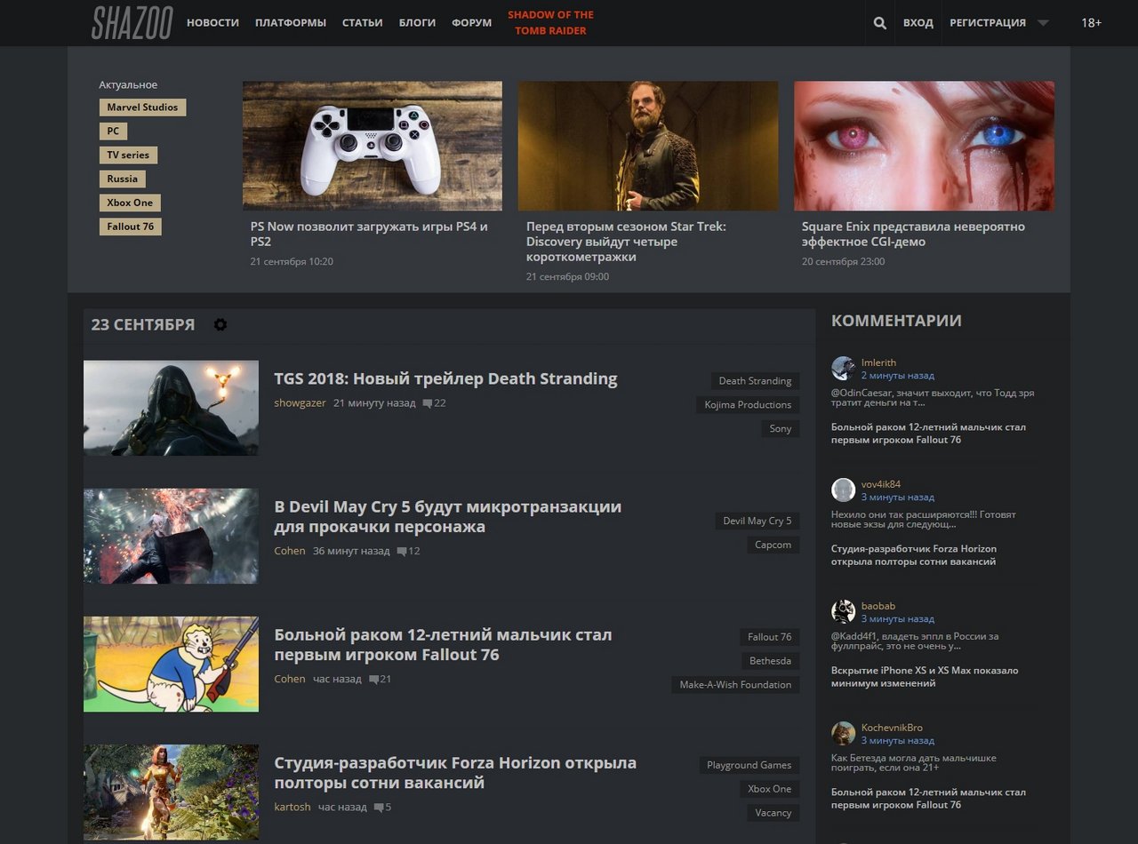
Task: Open vov4ik84's avatar
Action: tap(843, 490)
